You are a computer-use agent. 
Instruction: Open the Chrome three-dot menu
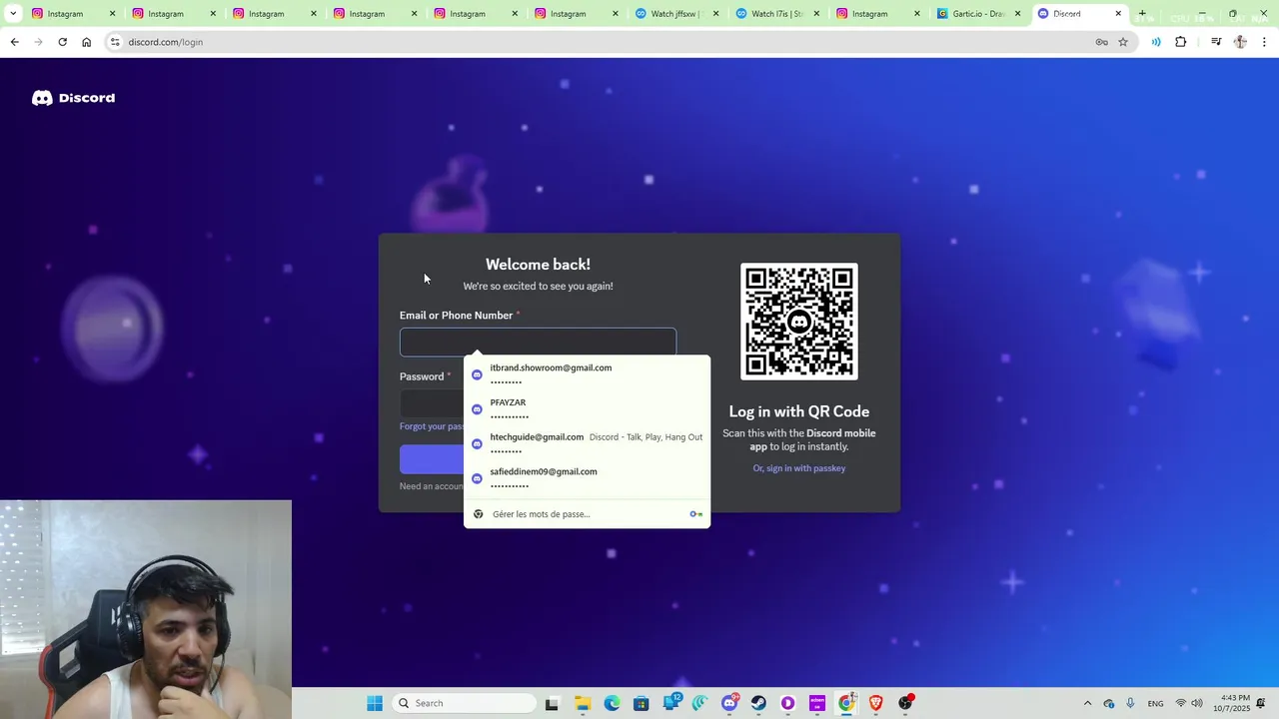point(1264,42)
